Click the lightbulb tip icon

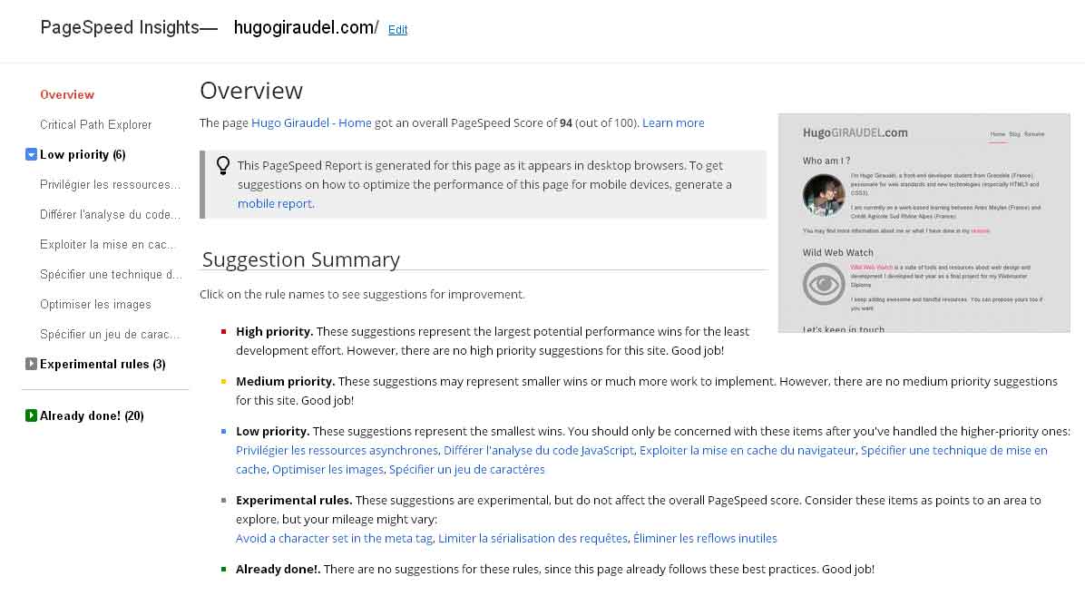[x=222, y=166]
